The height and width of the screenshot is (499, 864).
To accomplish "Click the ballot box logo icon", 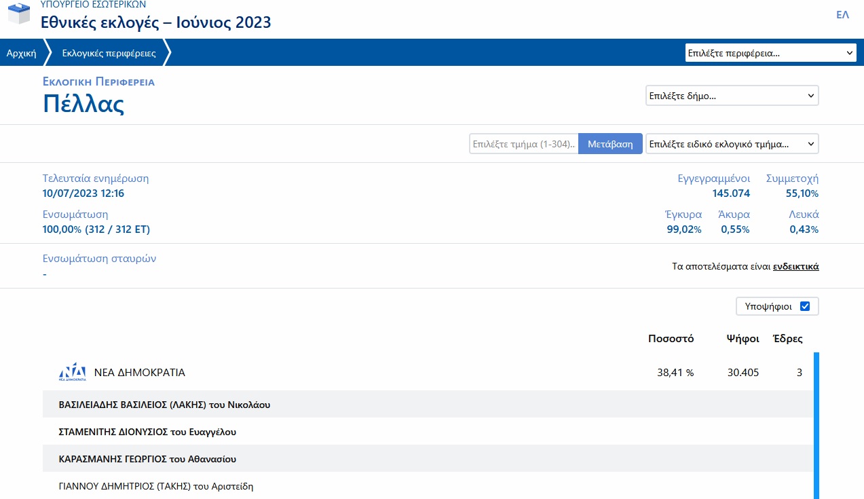I will tap(19, 14).
